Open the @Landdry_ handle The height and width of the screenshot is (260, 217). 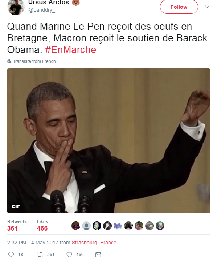point(41,10)
